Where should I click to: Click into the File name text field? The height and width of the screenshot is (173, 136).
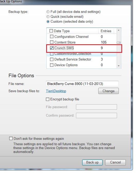click(x=82, y=84)
